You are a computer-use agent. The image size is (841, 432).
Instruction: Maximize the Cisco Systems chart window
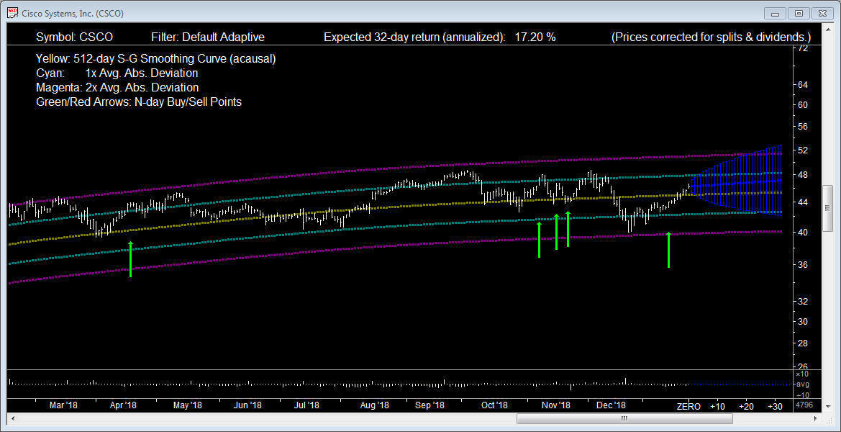point(799,13)
